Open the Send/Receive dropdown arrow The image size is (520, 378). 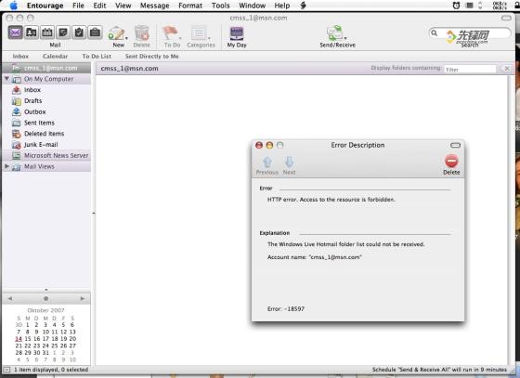coord(345,38)
